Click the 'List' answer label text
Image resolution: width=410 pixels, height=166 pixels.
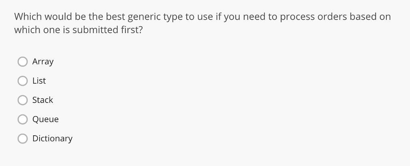click(39, 81)
